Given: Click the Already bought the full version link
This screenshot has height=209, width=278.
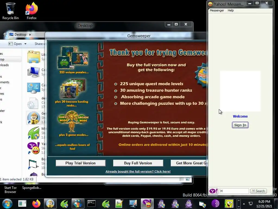Looking at the screenshot, I should tap(138, 171).
